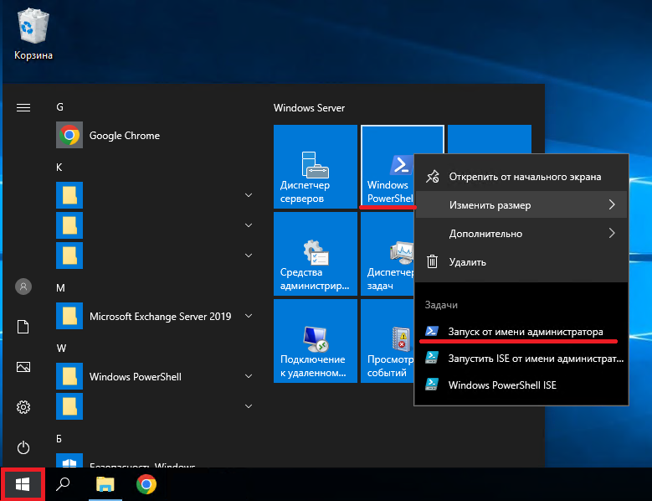Select Запустить ISE от имени администратора
This screenshot has width=652, height=501.
pyautogui.click(x=521, y=359)
